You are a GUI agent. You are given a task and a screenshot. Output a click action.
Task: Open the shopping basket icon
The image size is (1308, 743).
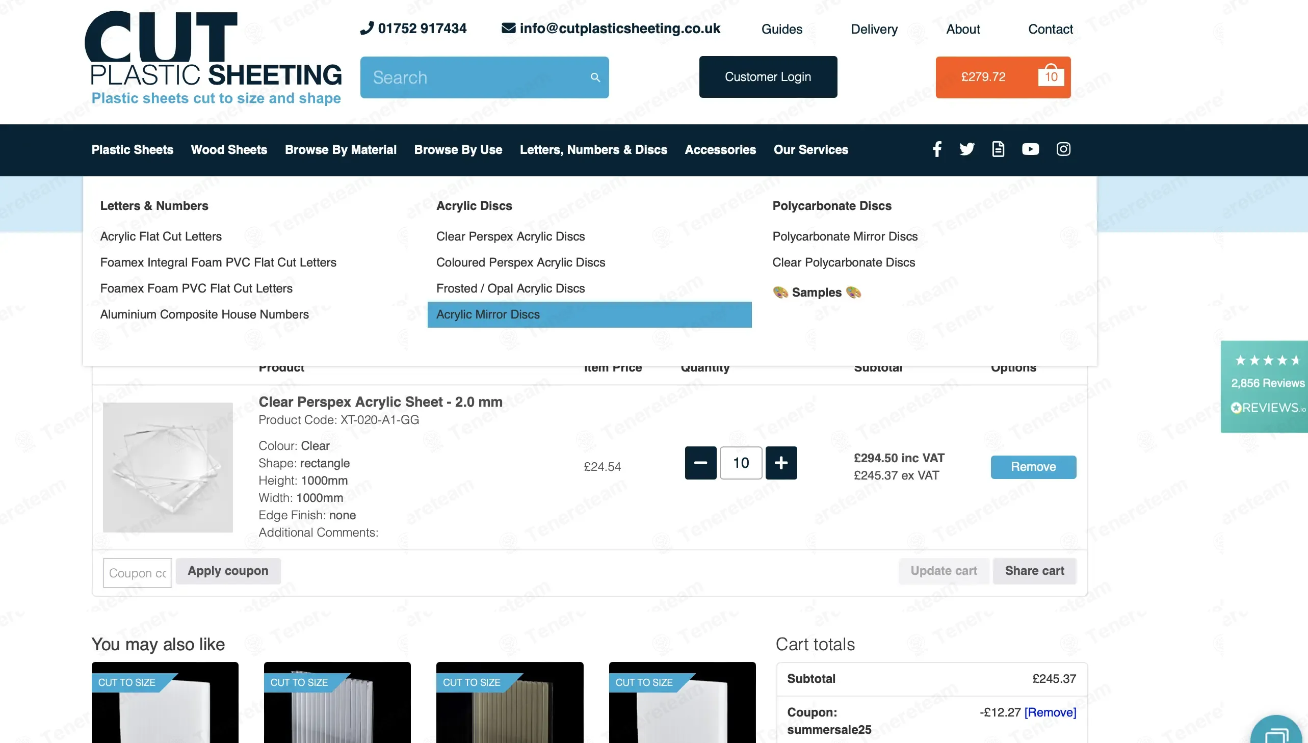[1051, 76]
